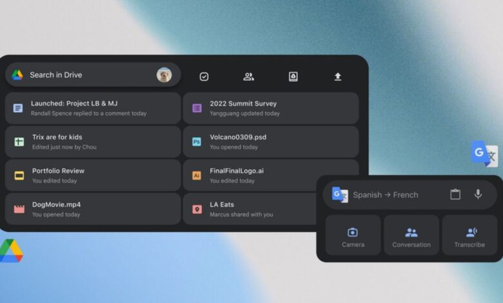
Task: Click 'You edited today' under FinalFinalLogo.ai
Action: pyautogui.click(x=232, y=181)
